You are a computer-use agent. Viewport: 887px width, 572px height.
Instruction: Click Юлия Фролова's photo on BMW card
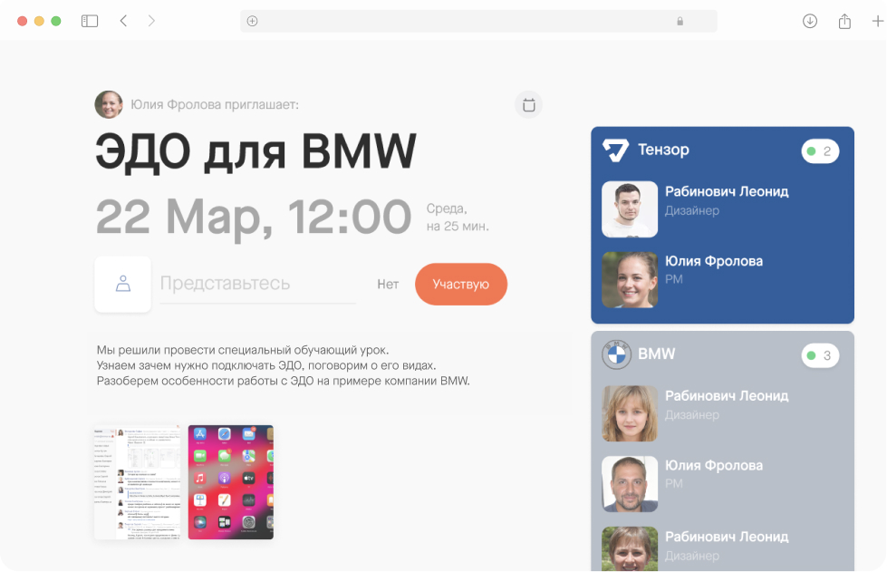629,483
